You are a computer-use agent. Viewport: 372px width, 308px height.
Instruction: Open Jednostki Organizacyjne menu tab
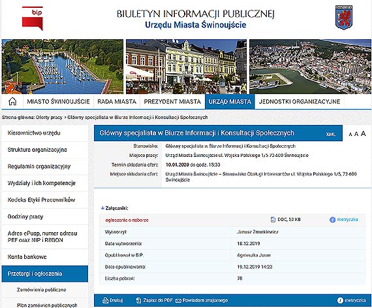[300, 101]
